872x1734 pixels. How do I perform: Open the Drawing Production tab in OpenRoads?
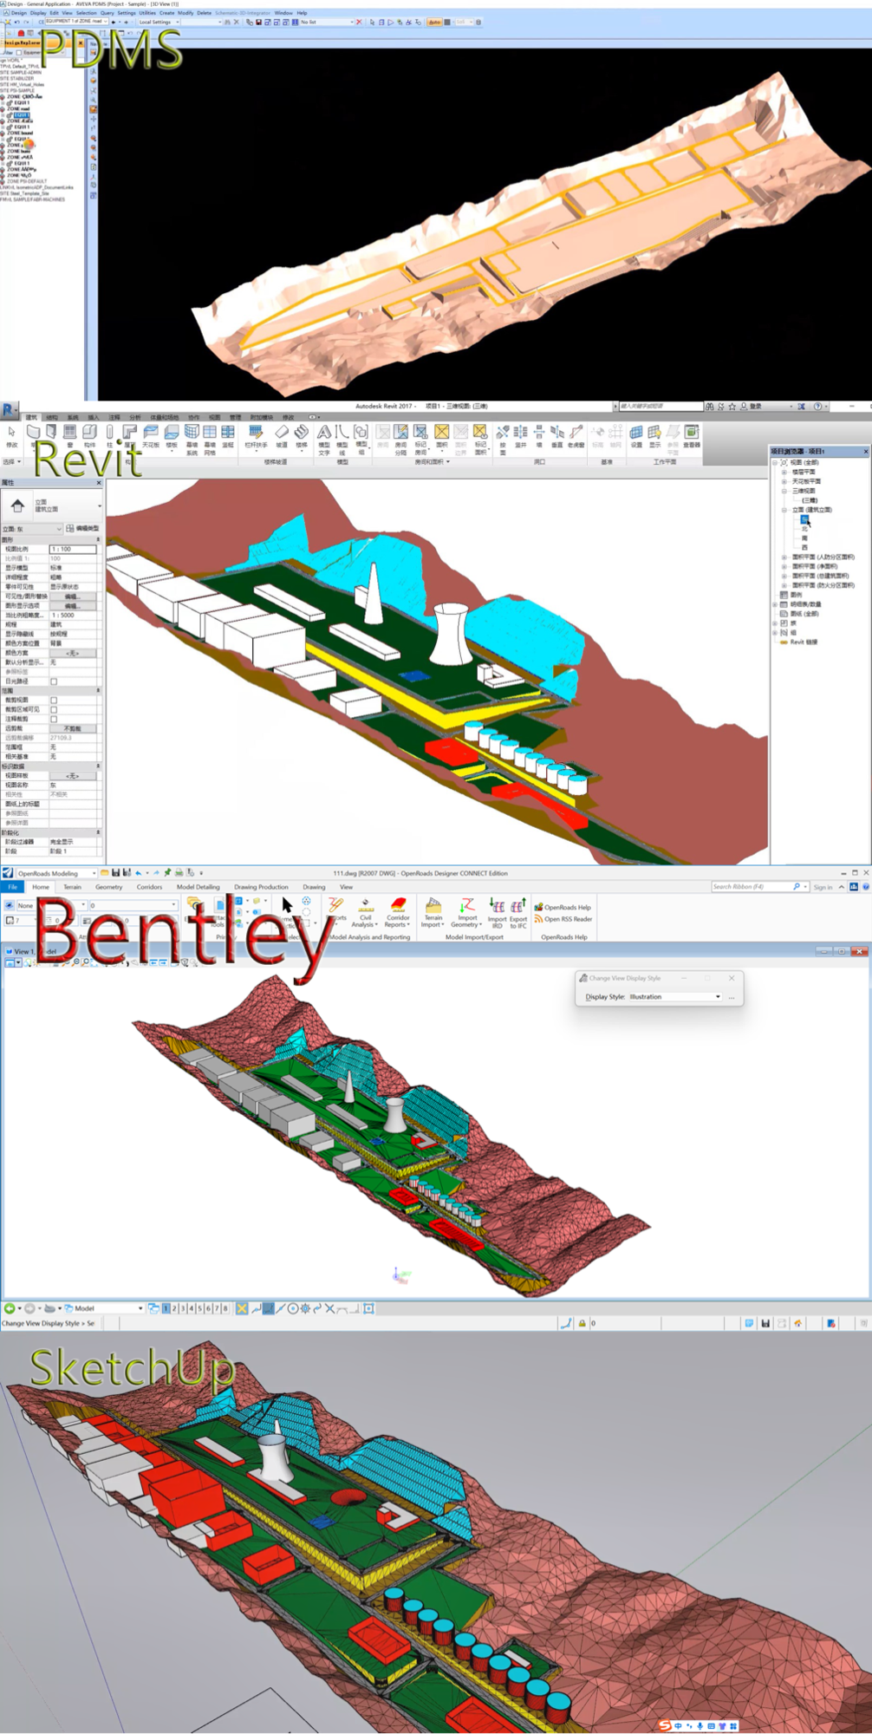point(261,887)
